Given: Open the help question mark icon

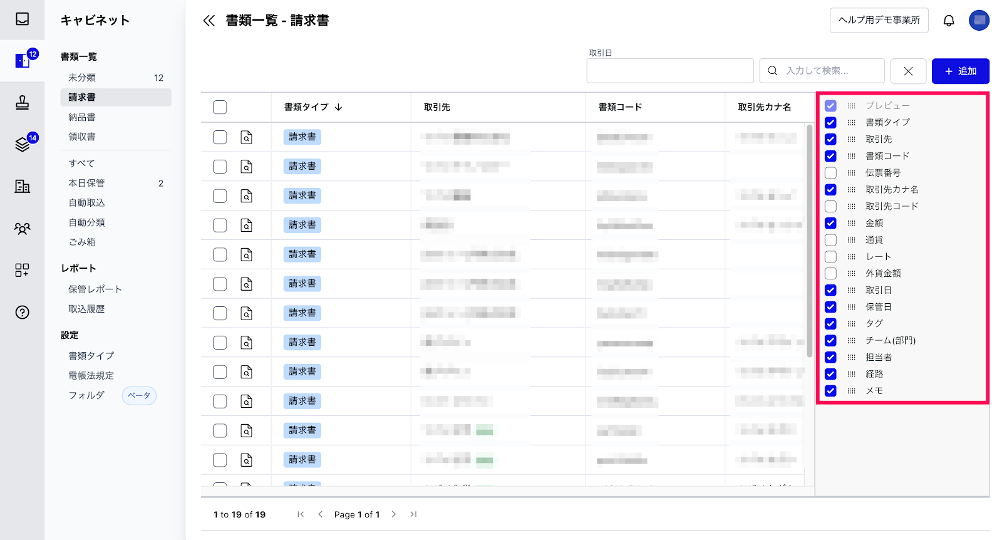Looking at the screenshot, I should [23, 312].
